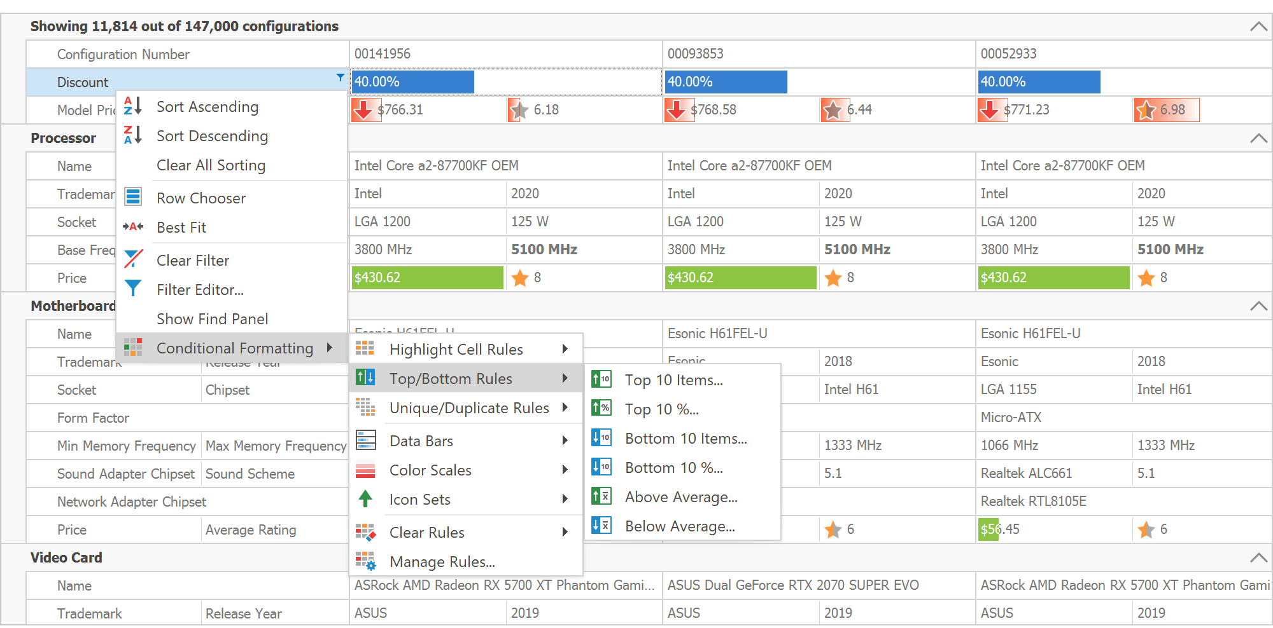The width and height of the screenshot is (1273, 628).
Task: Collapse the Processor section
Action: click(x=1258, y=137)
